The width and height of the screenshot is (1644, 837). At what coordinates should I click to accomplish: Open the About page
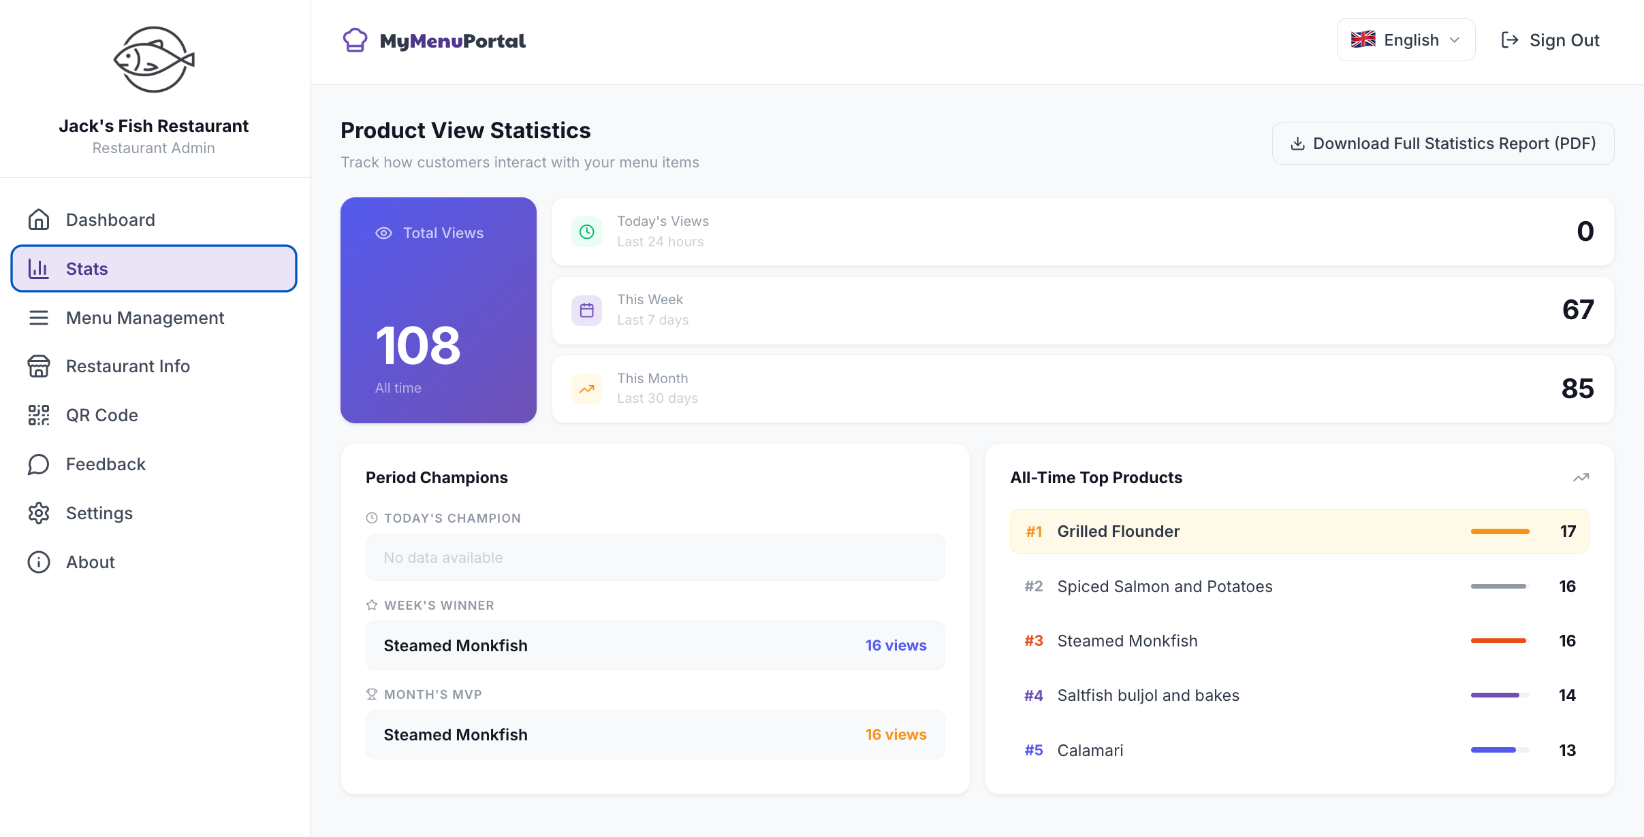coord(154,562)
